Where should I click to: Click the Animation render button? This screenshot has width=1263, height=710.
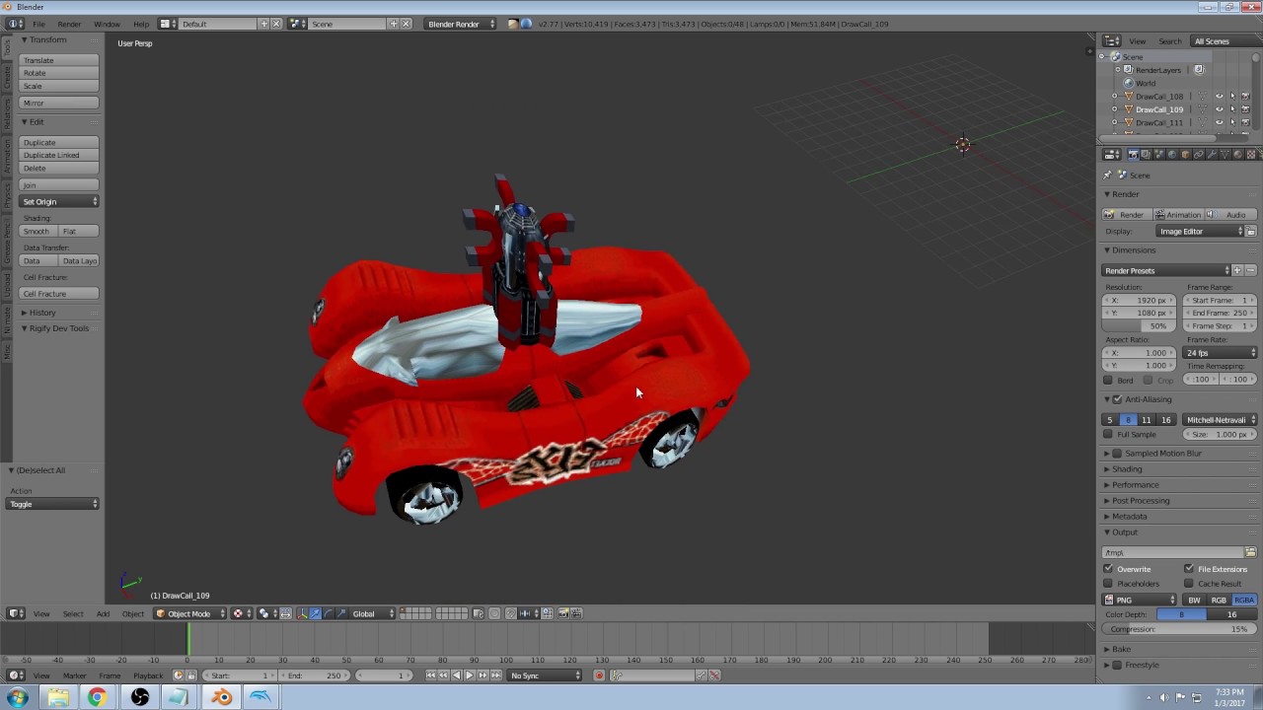pyautogui.click(x=1178, y=215)
